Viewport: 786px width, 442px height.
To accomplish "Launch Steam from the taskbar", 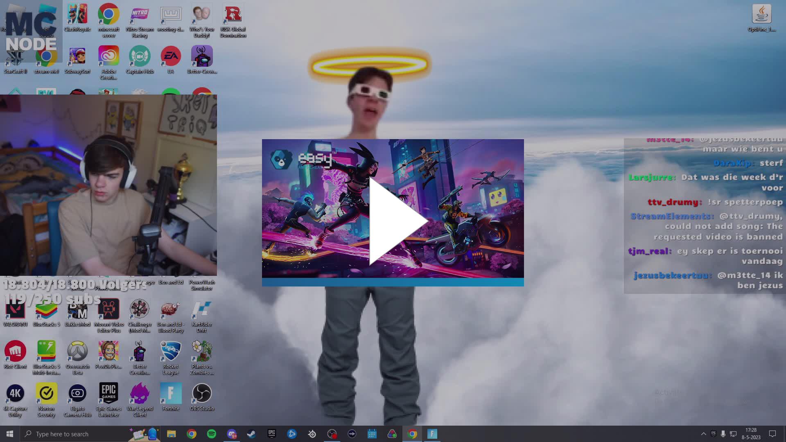I will tap(251, 434).
